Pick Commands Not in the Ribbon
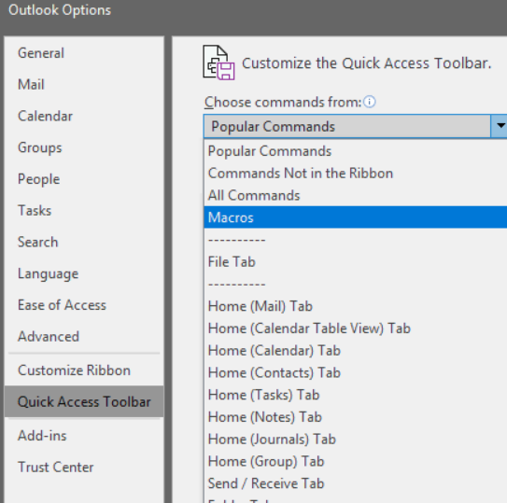 [356, 173]
